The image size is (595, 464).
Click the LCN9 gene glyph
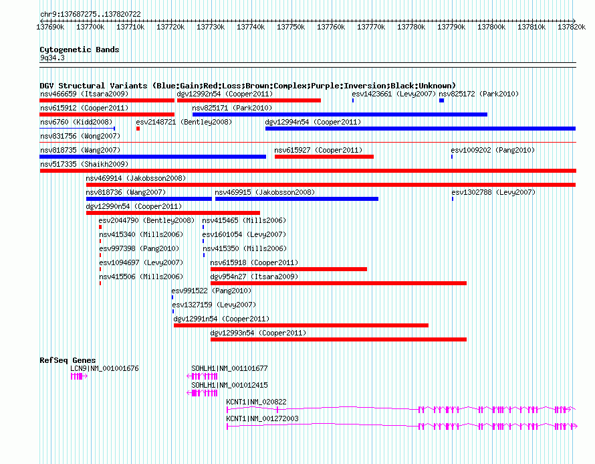pos(80,376)
